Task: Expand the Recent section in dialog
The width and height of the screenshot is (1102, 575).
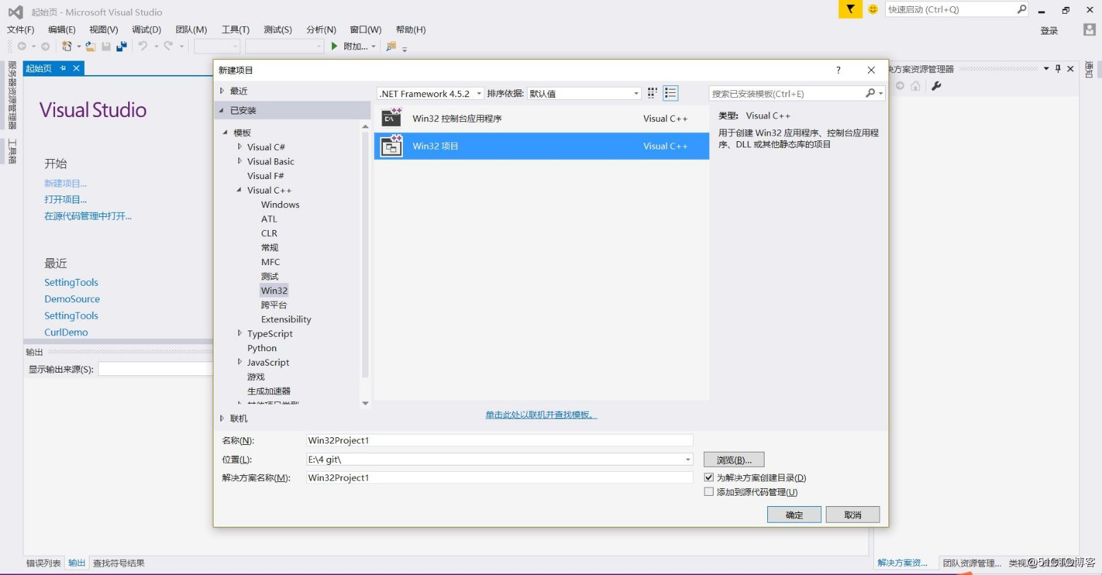Action: (222, 91)
